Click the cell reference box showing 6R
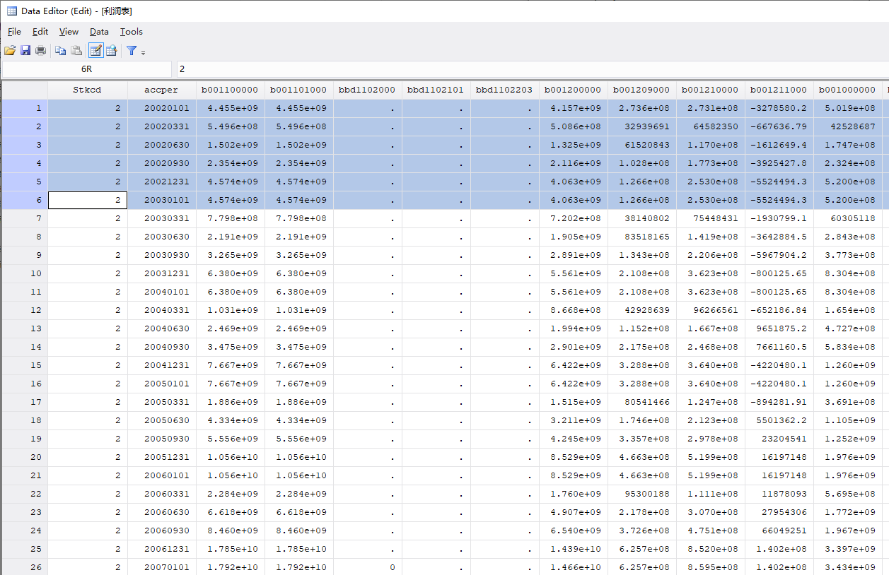The width and height of the screenshot is (889, 575). 86,69
